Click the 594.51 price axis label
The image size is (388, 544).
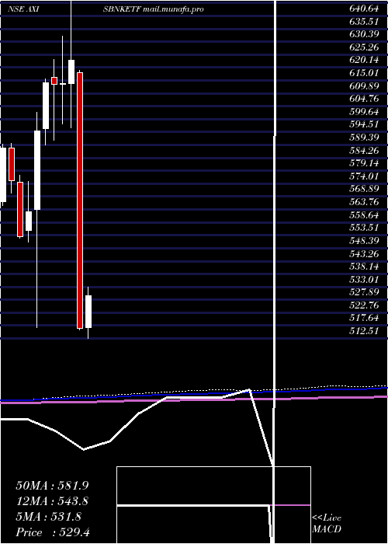click(363, 125)
